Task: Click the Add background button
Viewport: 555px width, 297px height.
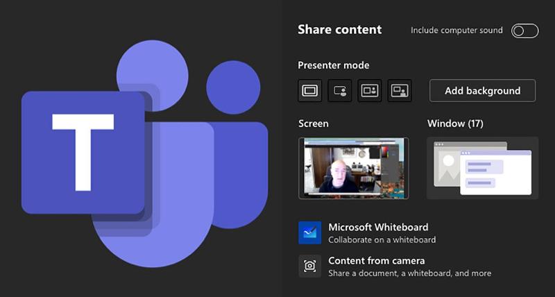Action: click(x=482, y=91)
